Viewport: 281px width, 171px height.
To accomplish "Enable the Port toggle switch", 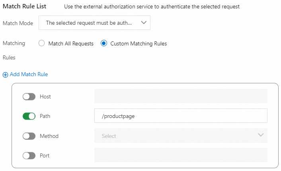I will [x=29, y=155].
